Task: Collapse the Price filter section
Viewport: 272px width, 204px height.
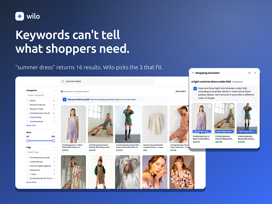Action: click(x=54, y=132)
